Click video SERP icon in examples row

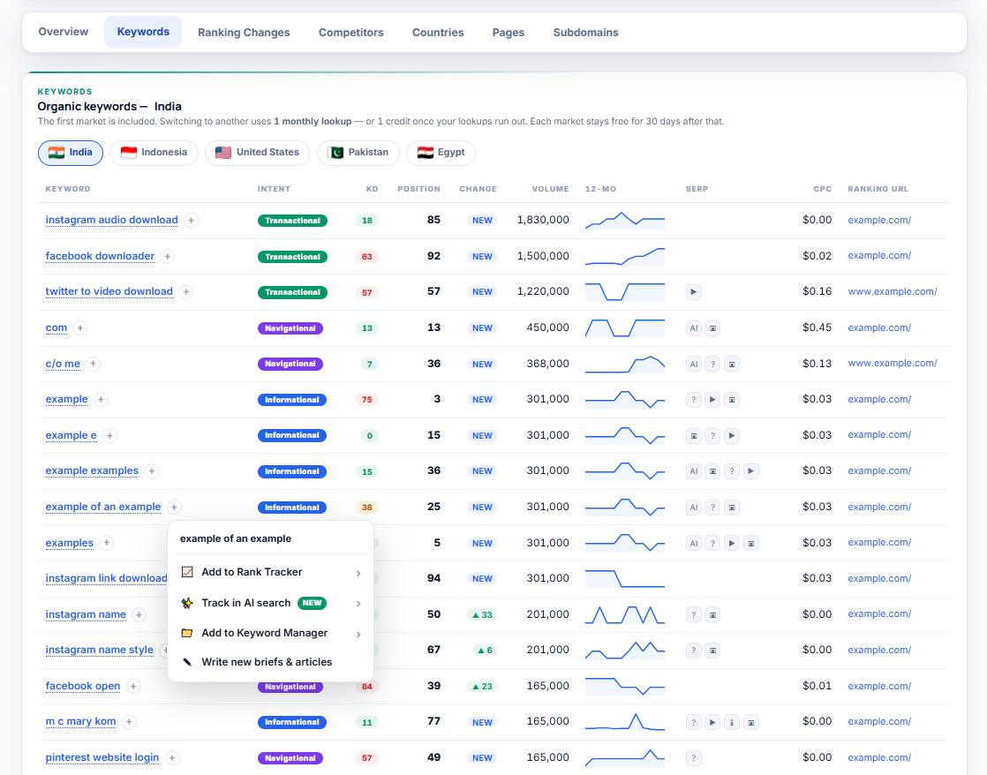point(732,543)
